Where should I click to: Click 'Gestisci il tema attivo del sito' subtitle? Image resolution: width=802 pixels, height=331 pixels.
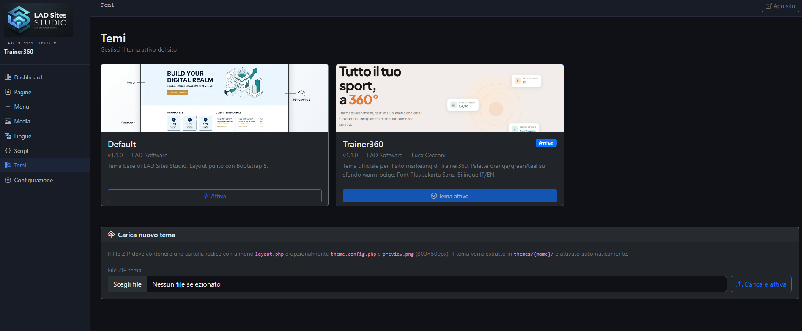(x=139, y=49)
